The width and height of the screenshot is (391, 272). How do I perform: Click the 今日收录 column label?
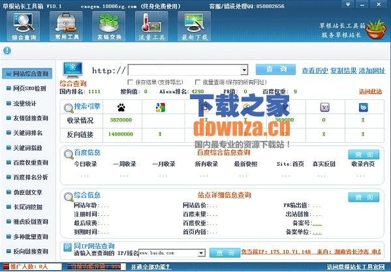tap(86, 164)
